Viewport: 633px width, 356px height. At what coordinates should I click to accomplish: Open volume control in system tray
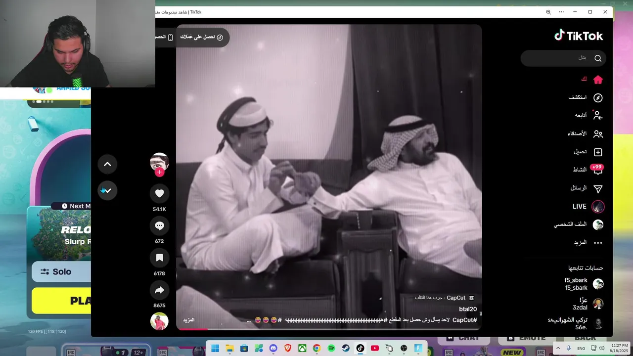[602, 348]
